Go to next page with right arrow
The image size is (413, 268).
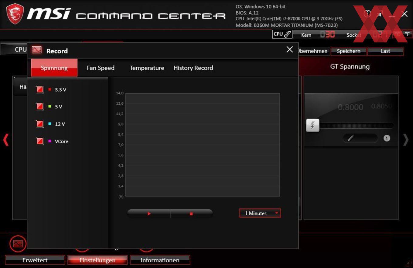(406, 140)
